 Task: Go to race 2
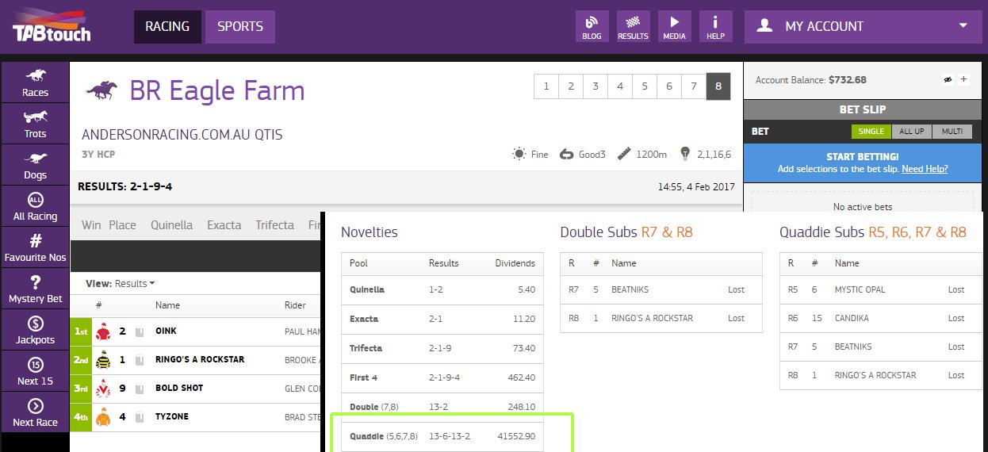click(570, 86)
